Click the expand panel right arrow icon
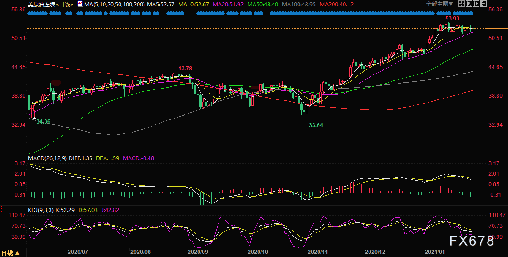 [x=483, y=4]
